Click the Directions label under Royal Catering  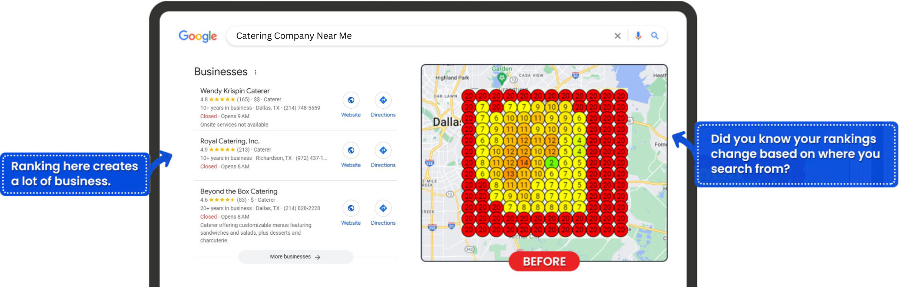tap(383, 165)
